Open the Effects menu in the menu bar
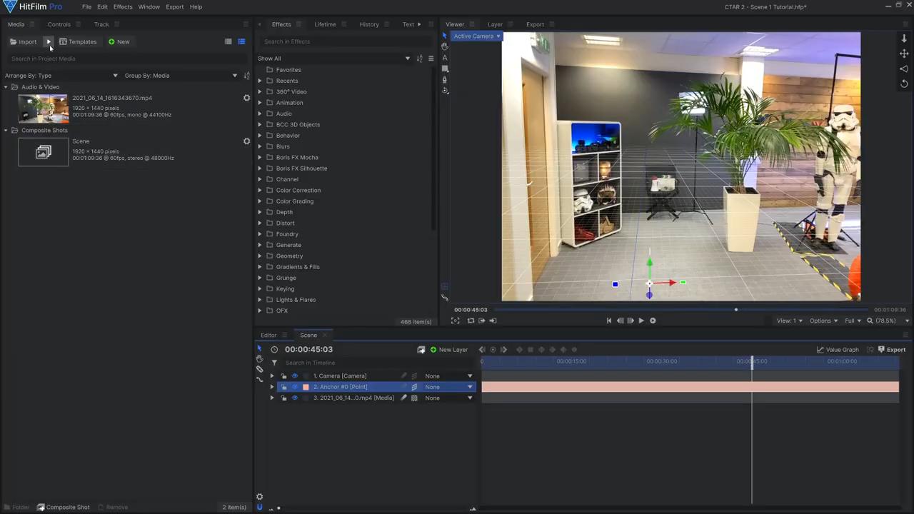This screenshot has height=514, width=914. coord(123,6)
